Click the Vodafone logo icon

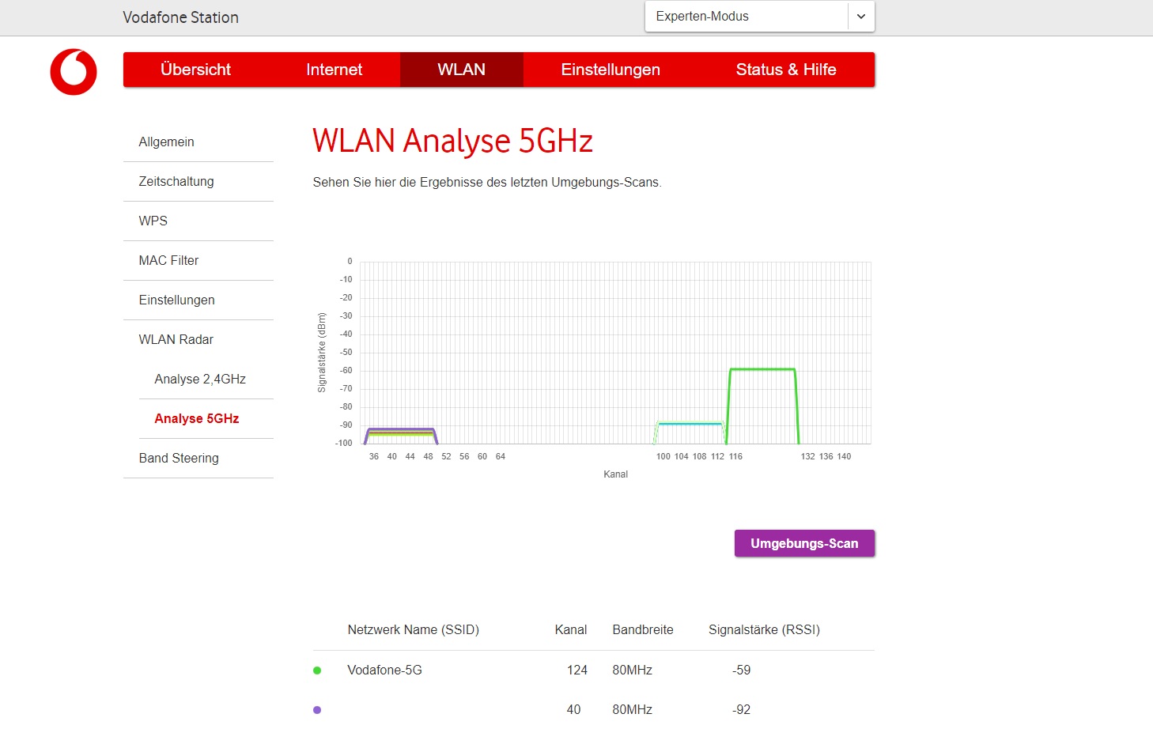[x=74, y=72]
